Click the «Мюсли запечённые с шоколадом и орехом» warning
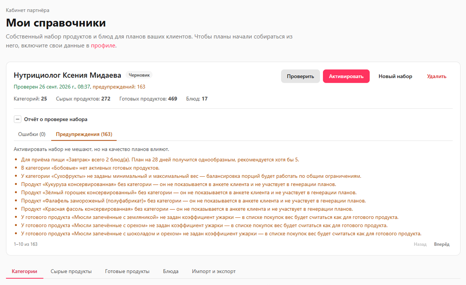 (221, 234)
